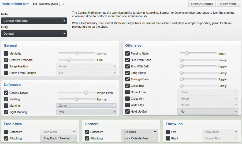Click the "Whole Pitch" Closing Down value

105,93
